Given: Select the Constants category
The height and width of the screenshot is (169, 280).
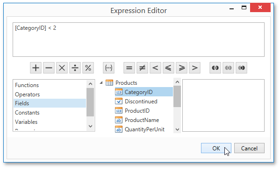Looking at the screenshot, I should [x=50, y=112].
